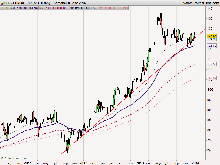Select the 124,90 price tag
The image size is (220, 165).
point(212,39)
